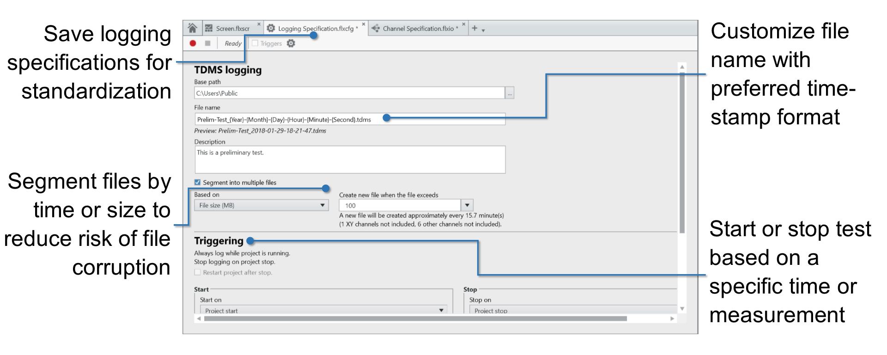Close the Channel Specification.flxio tab
This screenshot has width=887, height=355.
pyautogui.click(x=464, y=24)
